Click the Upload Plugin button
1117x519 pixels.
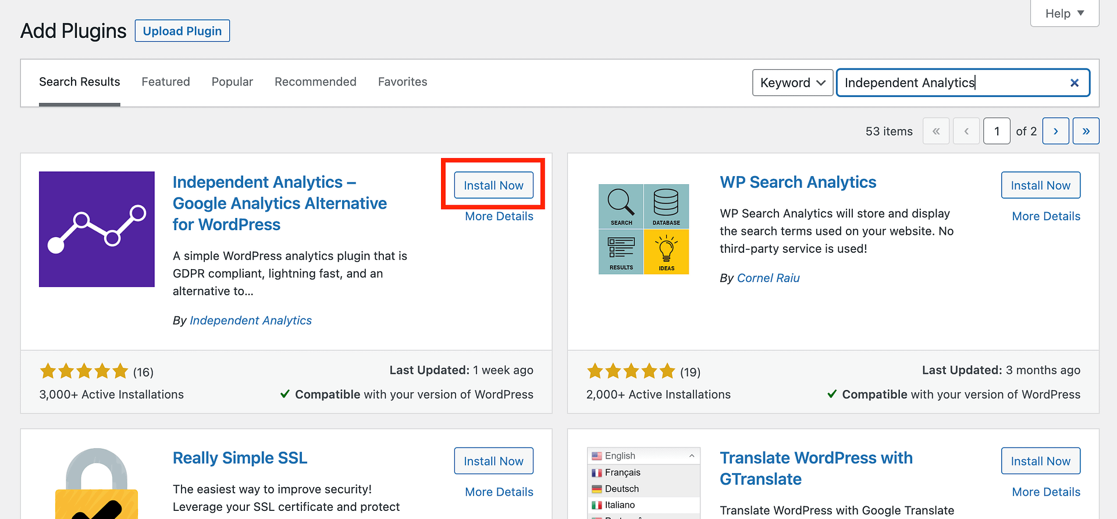click(182, 31)
